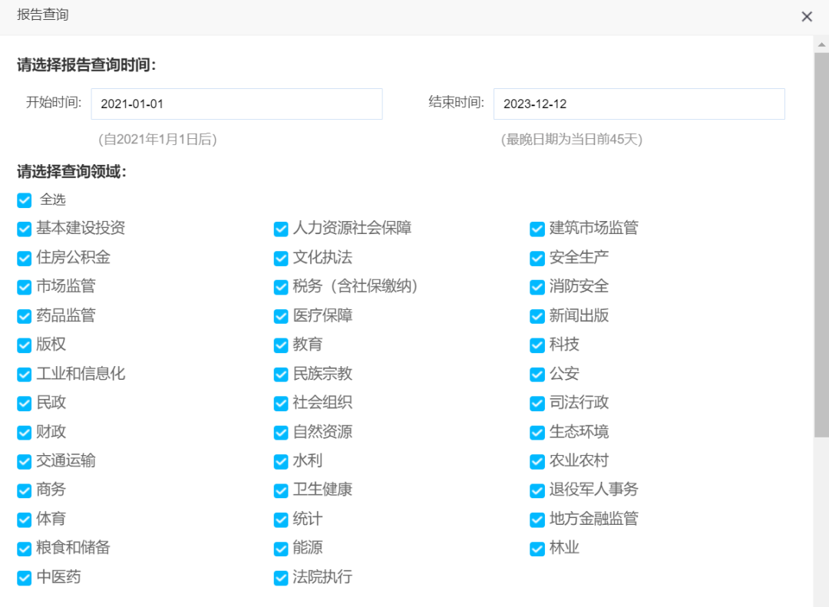The image size is (829, 607).
Task: Uncheck the 中医药 checkbox
Action: (x=24, y=578)
